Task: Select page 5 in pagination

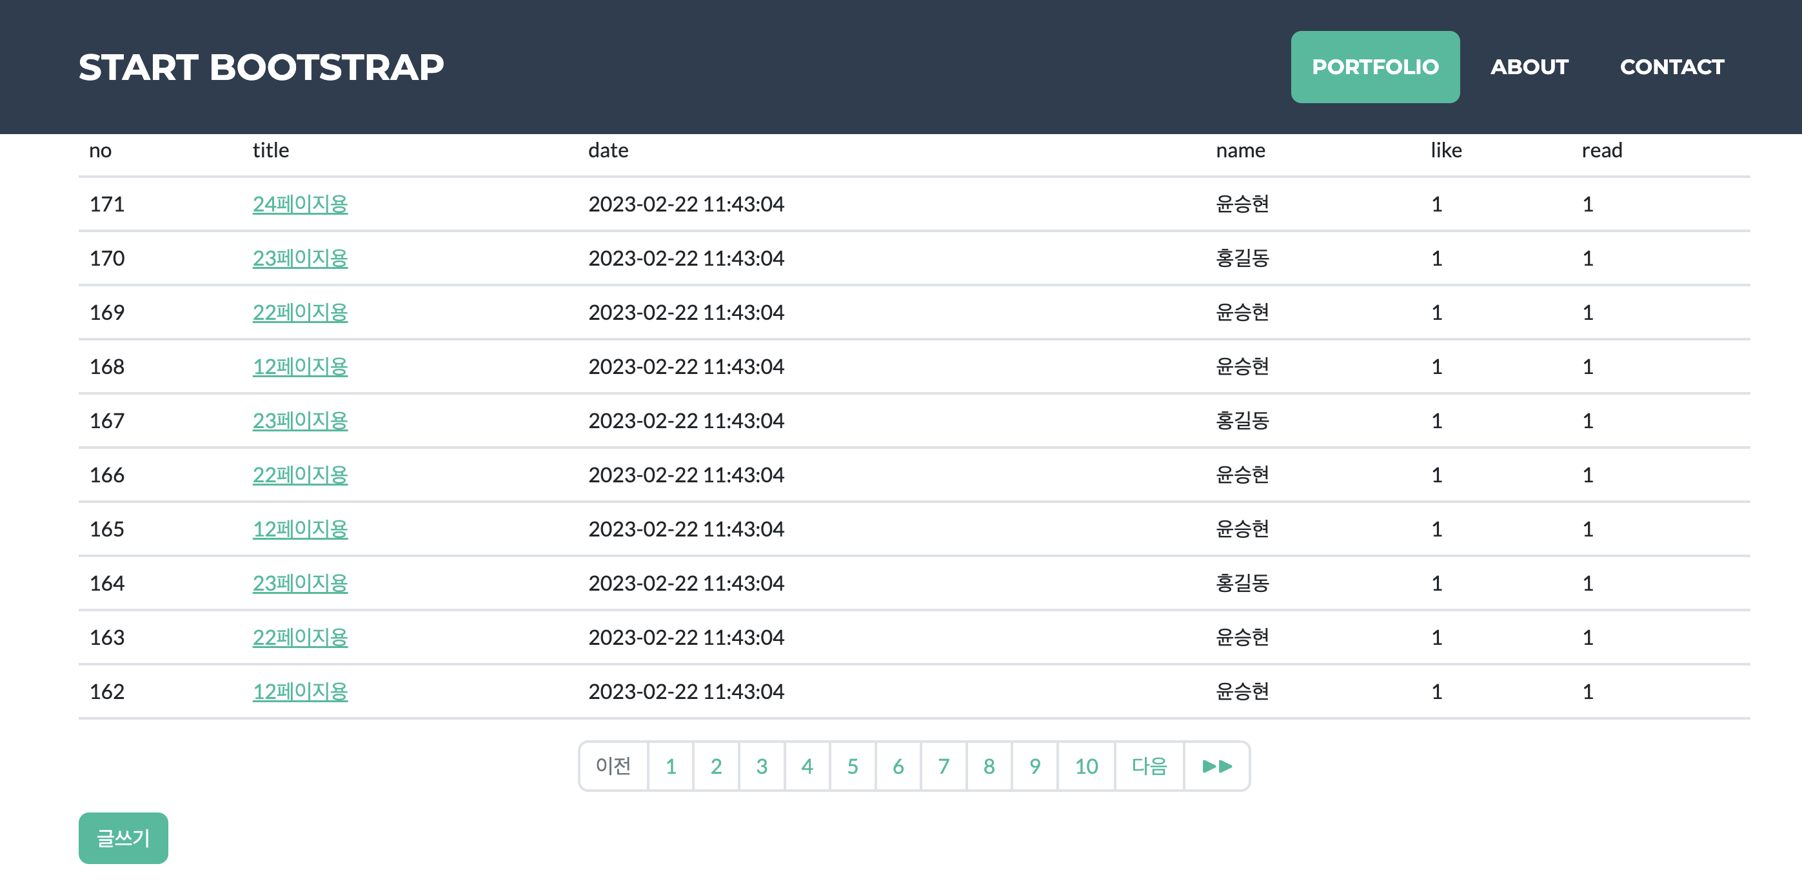Action: coord(853,765)
